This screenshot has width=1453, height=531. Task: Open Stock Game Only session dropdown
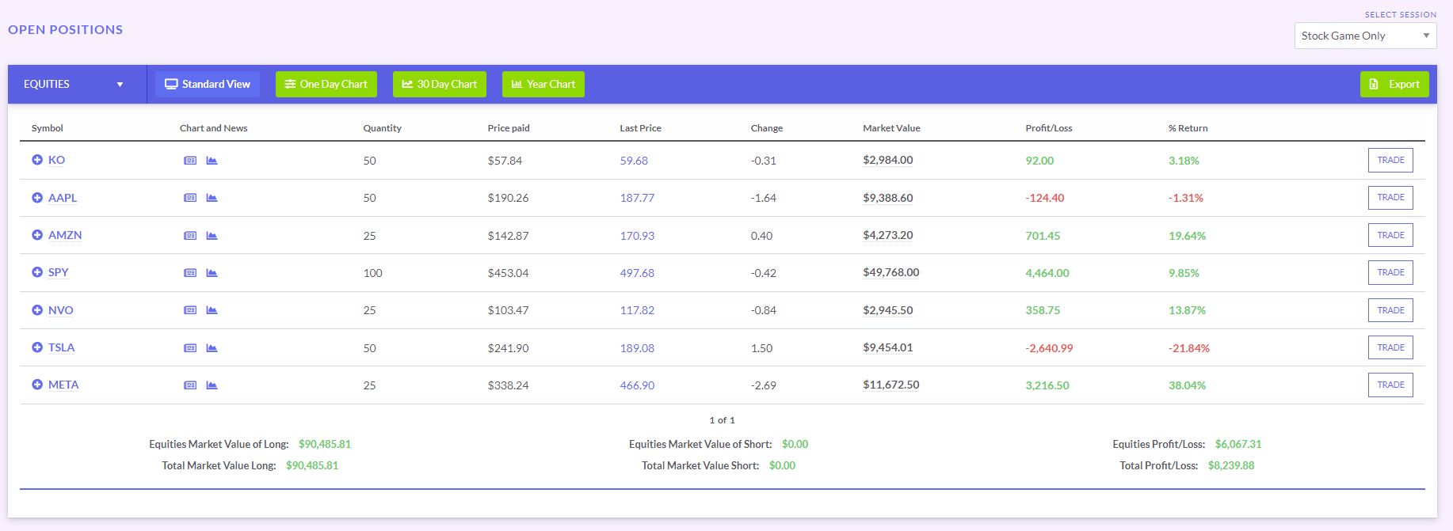point(1365,36)
